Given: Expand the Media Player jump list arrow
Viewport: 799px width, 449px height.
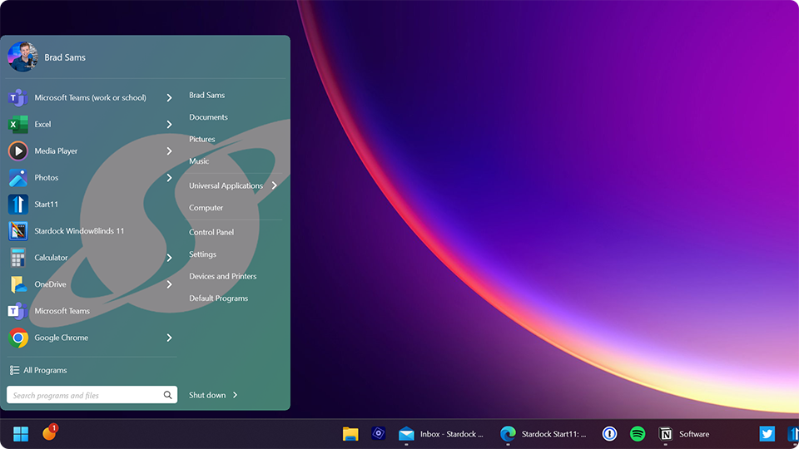Looking at the screenshot, I should 169,151.
